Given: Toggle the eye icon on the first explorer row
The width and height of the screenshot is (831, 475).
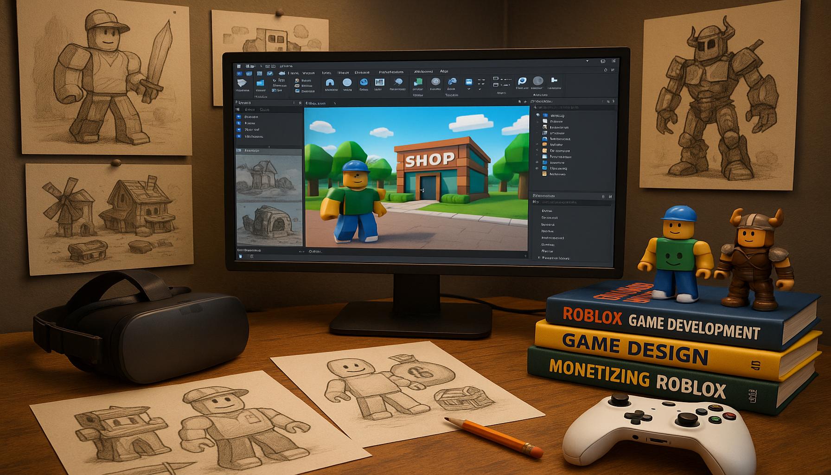Looking at the screenshot, I should [538, 115].
